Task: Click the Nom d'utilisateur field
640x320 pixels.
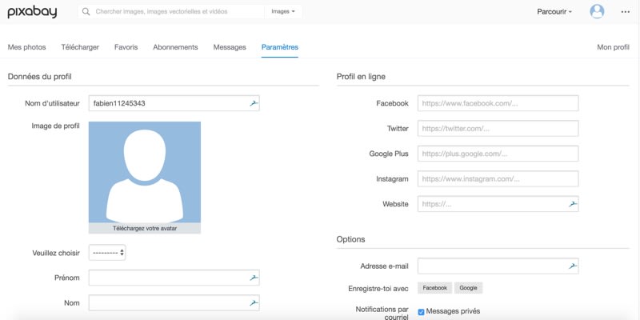Action: (174, 103)
